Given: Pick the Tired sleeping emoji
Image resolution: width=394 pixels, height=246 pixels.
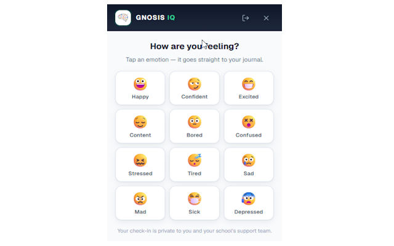Looking at the screenshot, I should pyautogui.click(x=195, y=160).
